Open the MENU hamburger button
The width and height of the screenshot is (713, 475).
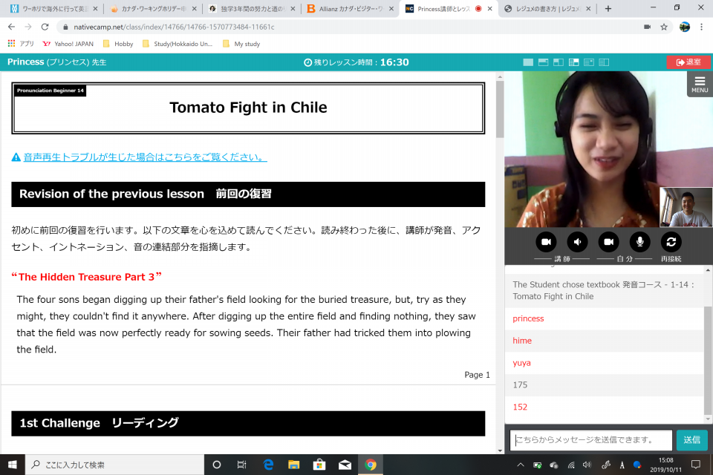[x=700, y=84]
